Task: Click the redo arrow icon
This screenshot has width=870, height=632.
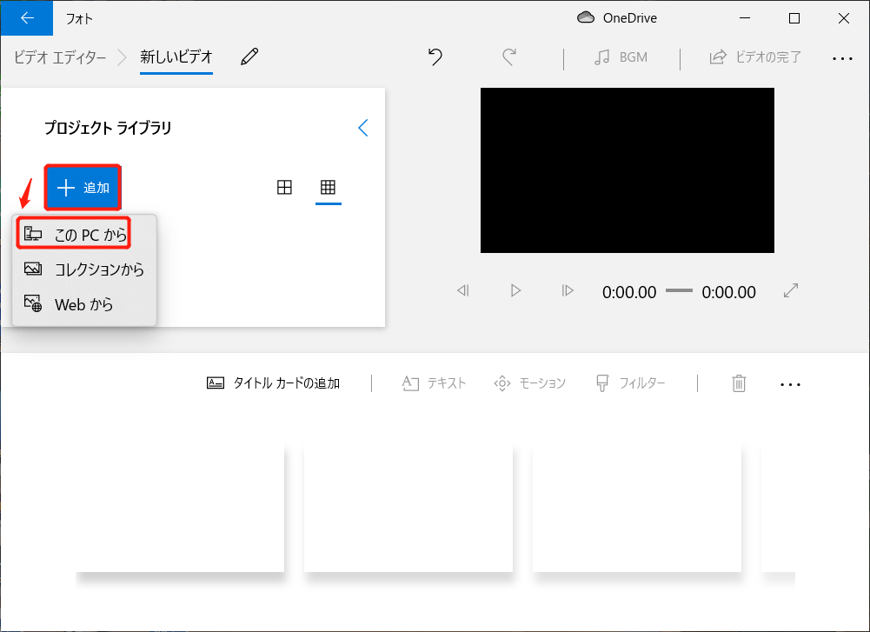Action: point(509,57)
